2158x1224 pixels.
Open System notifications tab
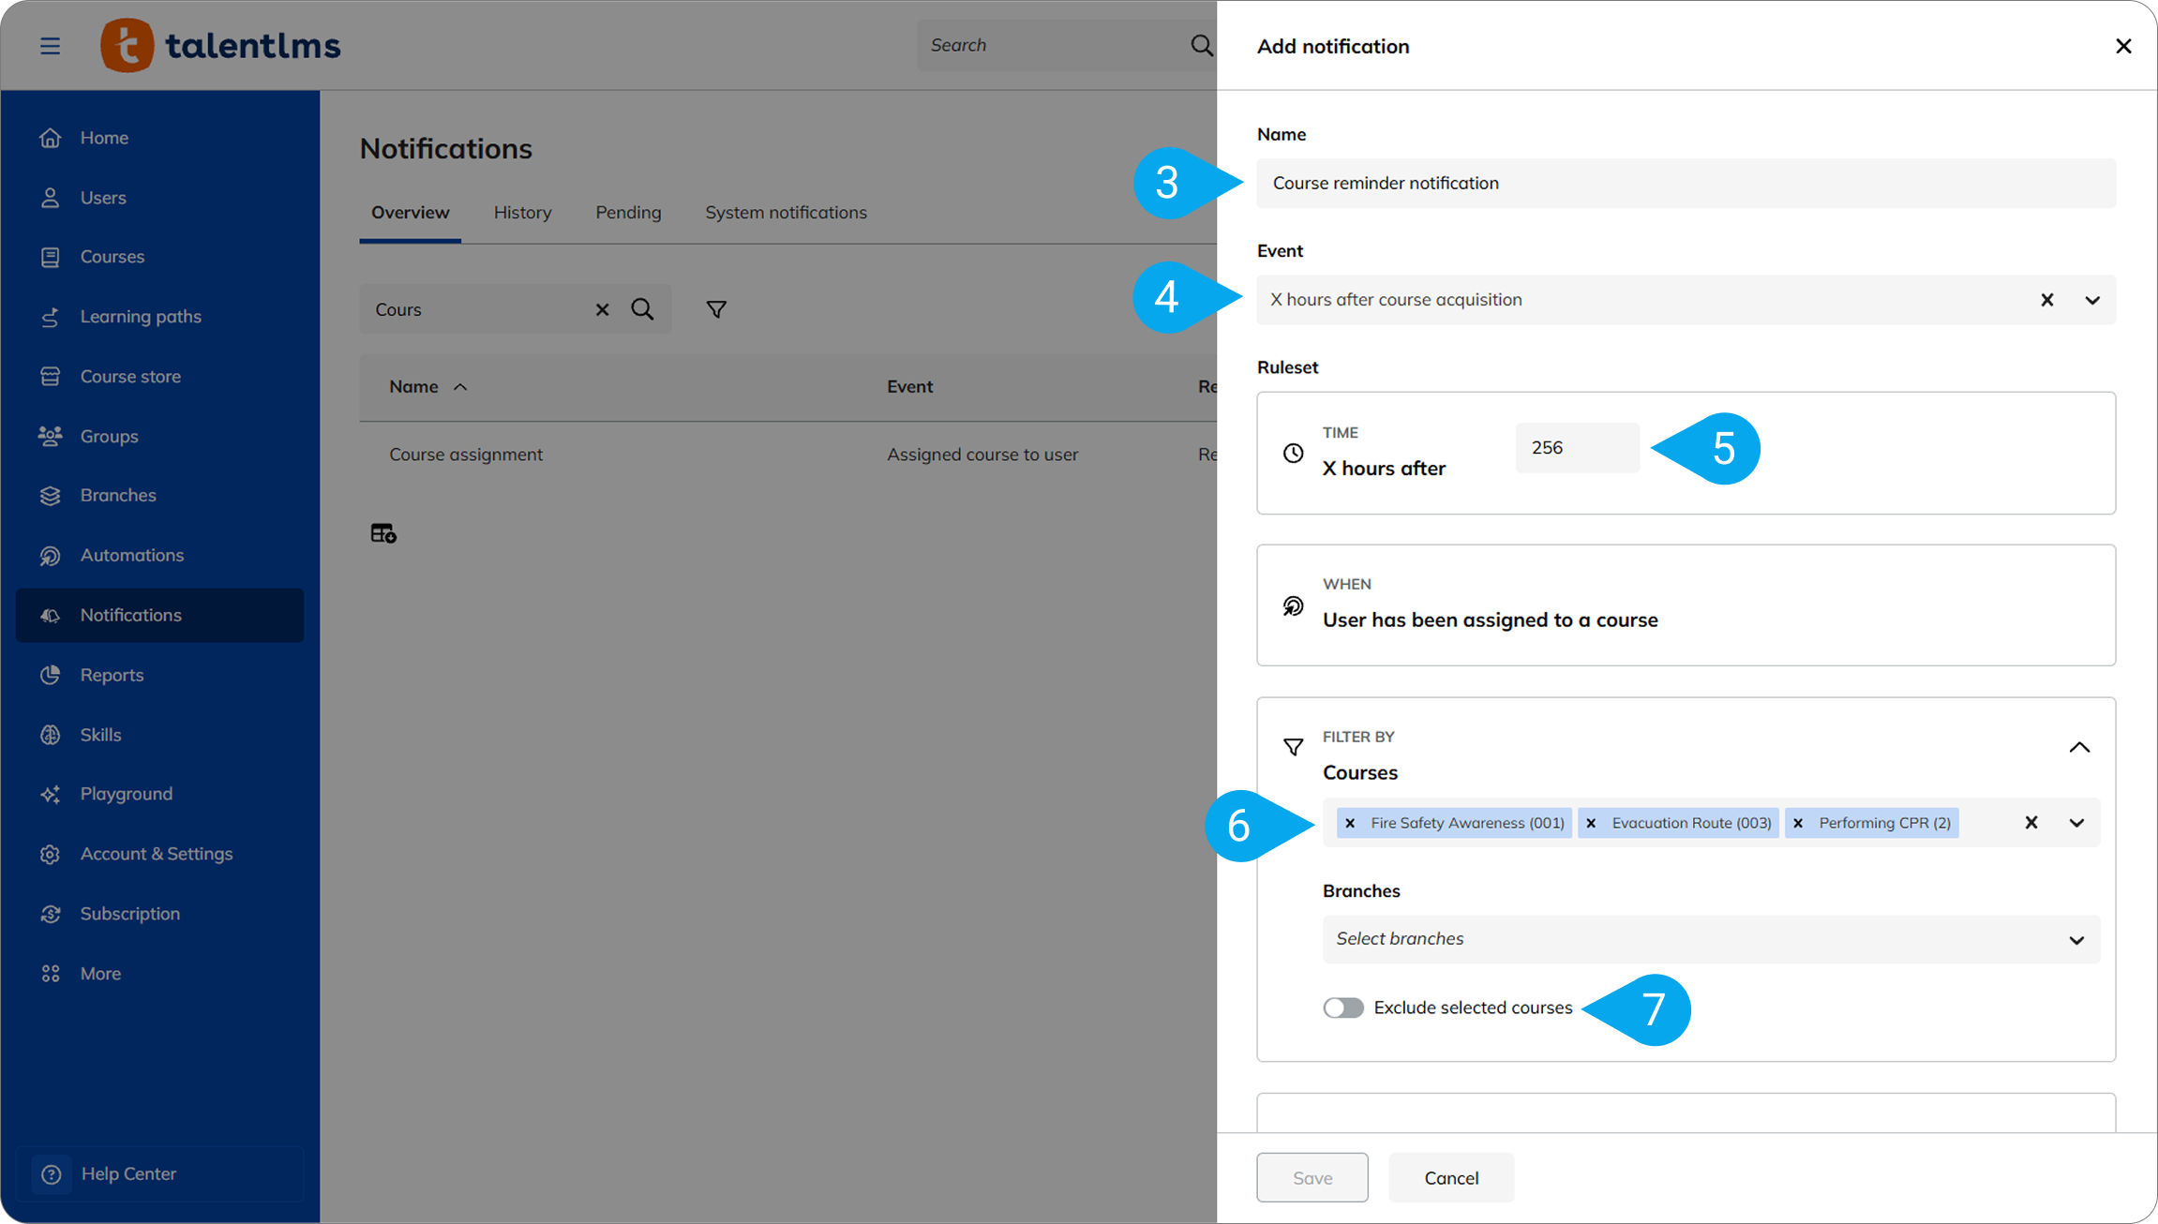tap(786, 213)
